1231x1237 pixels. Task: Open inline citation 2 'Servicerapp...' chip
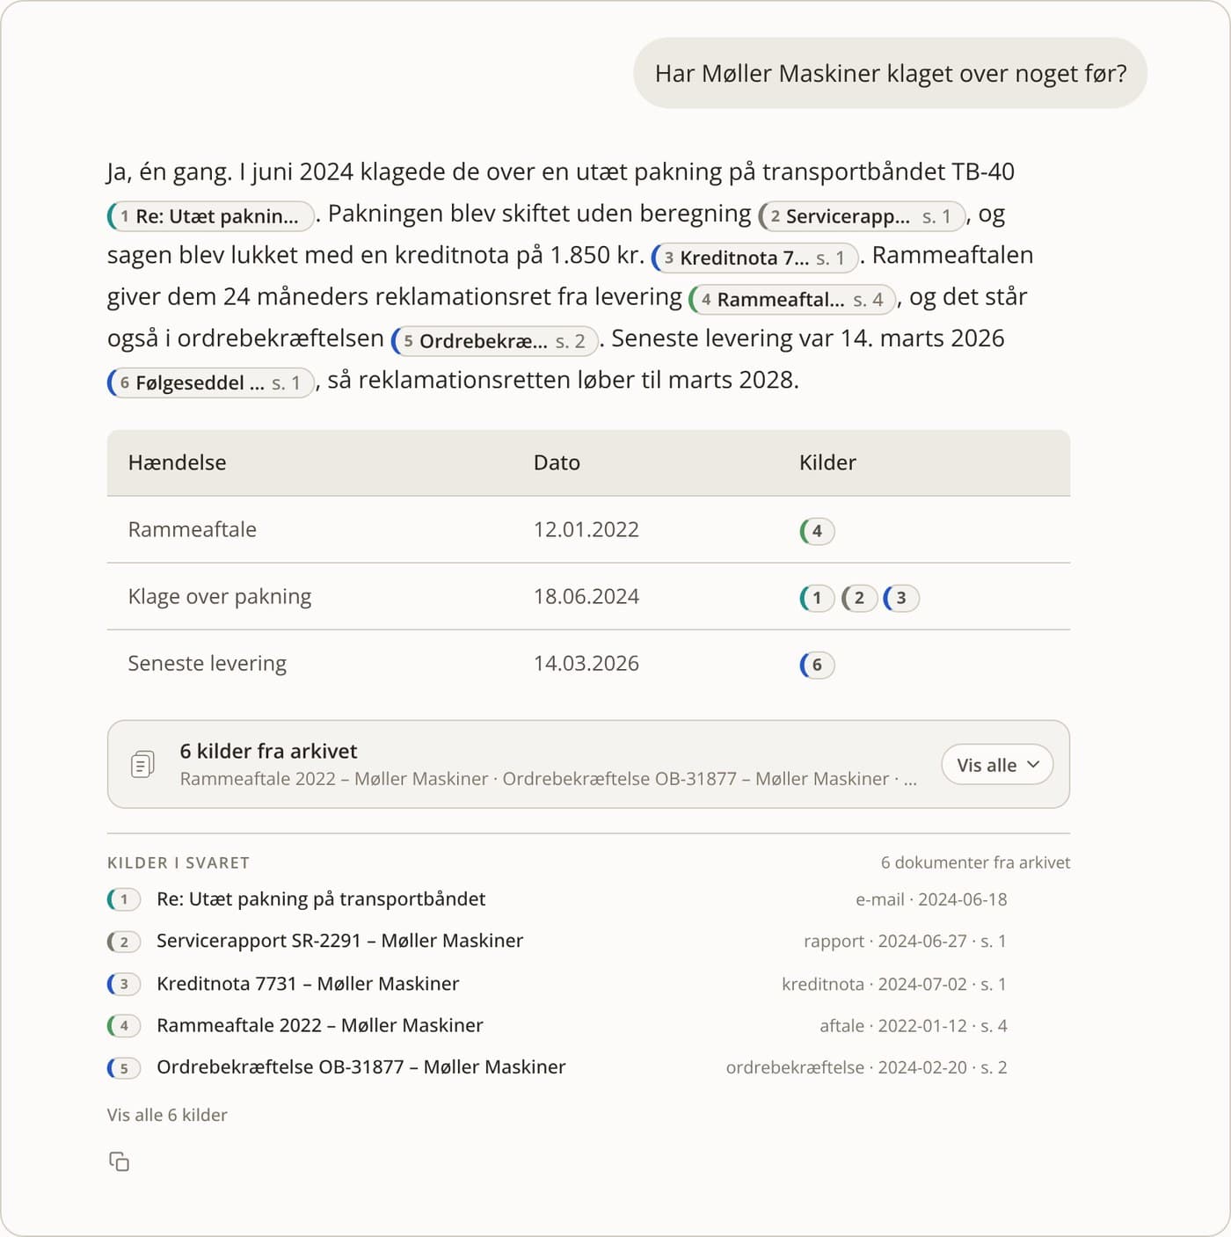(862, 216)
